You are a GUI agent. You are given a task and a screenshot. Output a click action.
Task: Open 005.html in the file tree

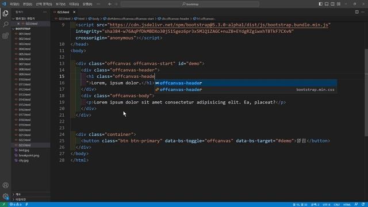coord(30,54)
